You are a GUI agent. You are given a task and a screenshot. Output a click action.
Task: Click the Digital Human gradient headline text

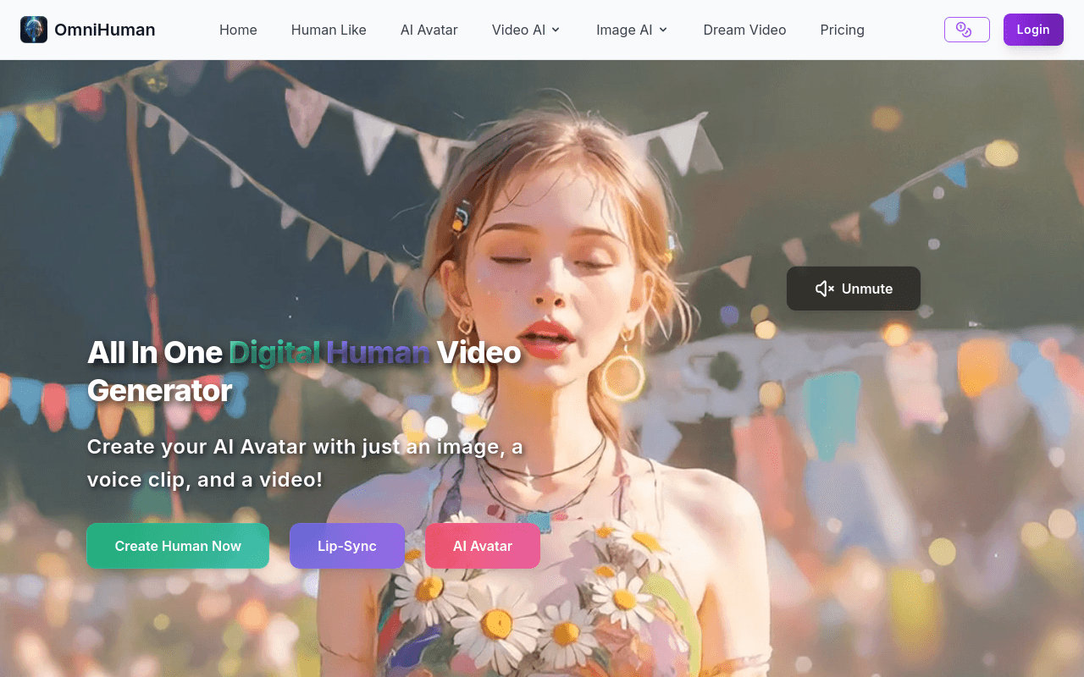[x=329, y=352]
